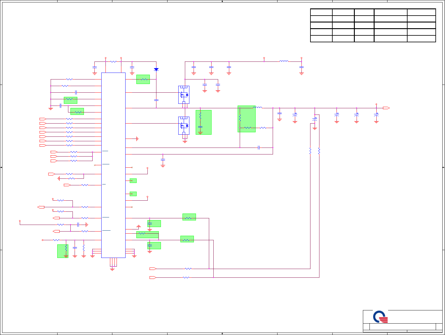Click the lowest input port arrow at bottom
Viewport: 445px width, 335px height.
coord(153,278)
